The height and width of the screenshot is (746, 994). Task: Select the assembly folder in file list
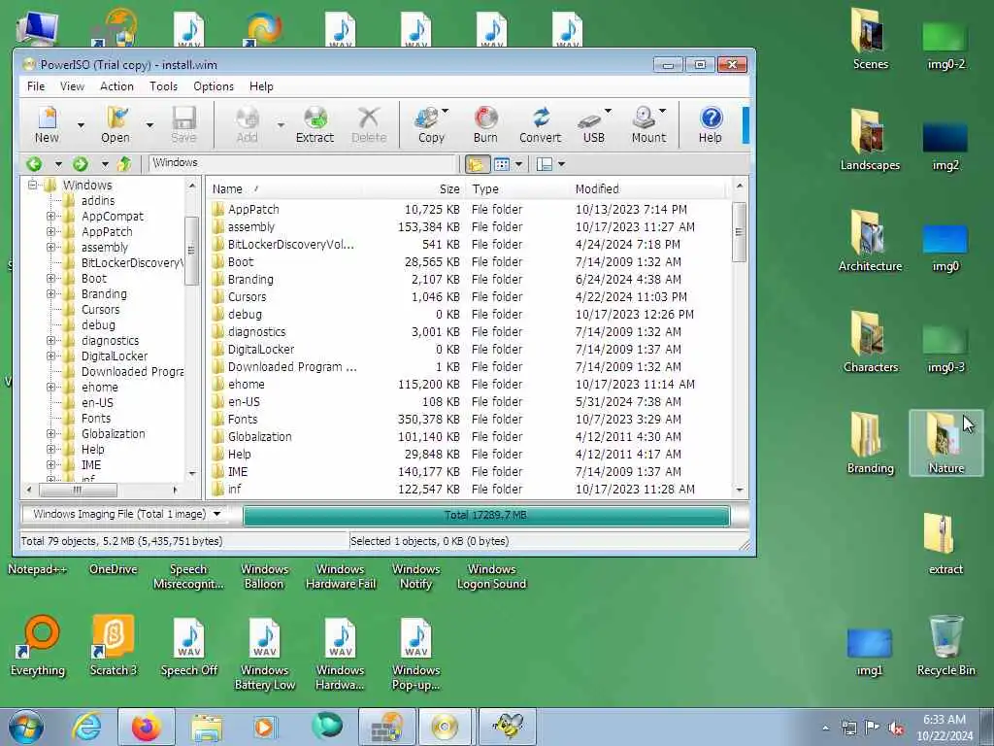click(251, 227)
